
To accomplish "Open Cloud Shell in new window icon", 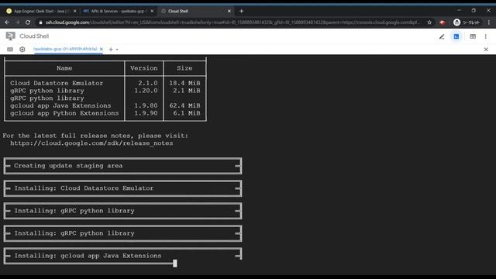I will [473, 36].
